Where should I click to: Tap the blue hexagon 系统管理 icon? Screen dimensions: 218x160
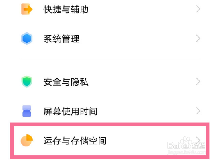[x=27, y=38]
